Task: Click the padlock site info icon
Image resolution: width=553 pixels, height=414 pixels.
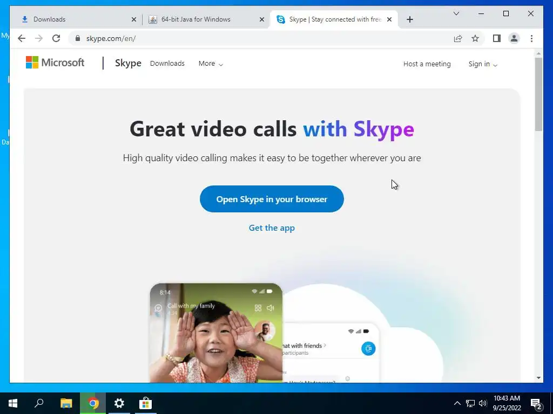Action: (x=78, y=38)
